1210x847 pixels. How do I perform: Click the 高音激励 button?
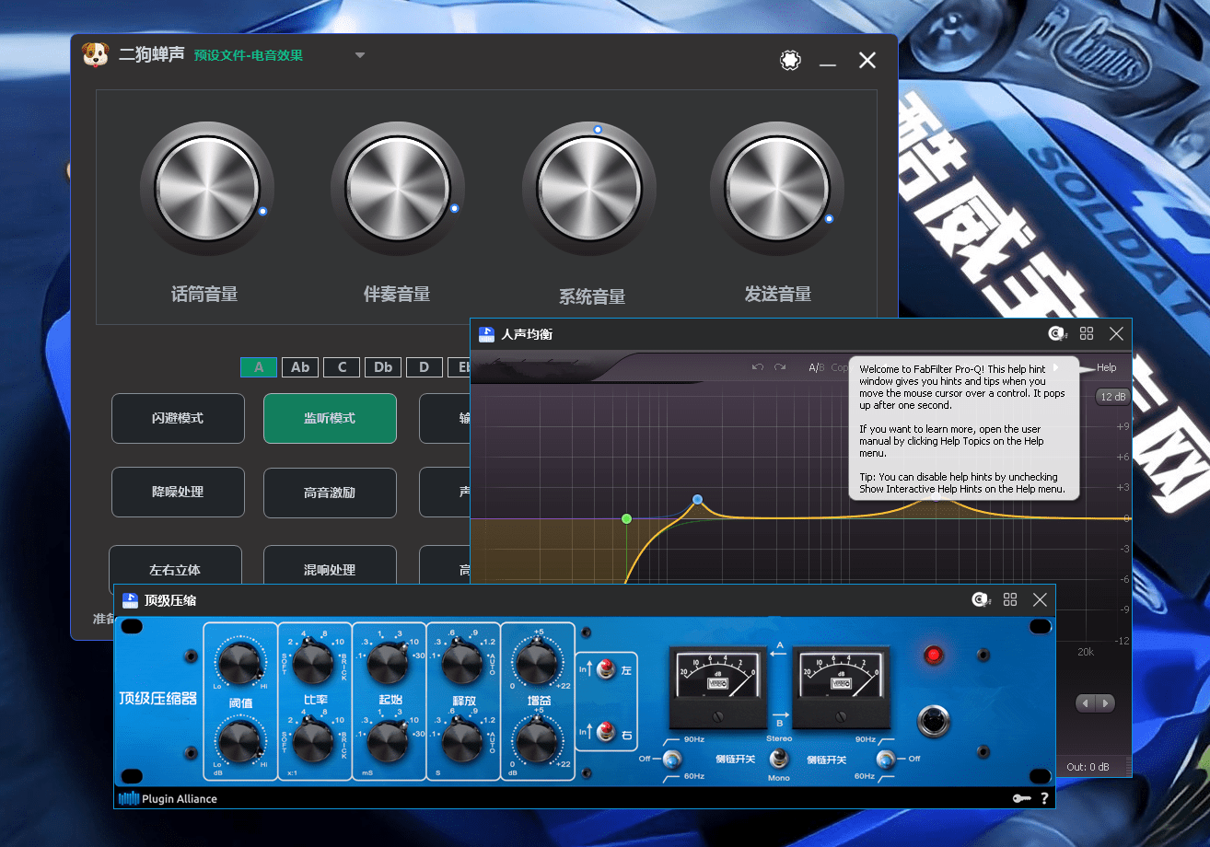pyautogui.click(x=330, y=493)
